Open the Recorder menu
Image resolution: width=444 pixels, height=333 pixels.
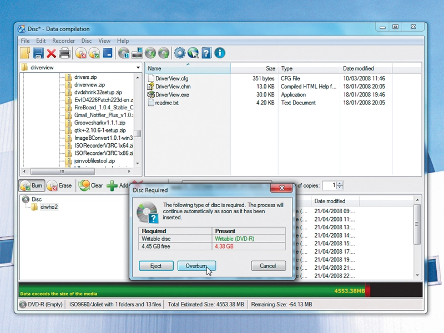63,41
